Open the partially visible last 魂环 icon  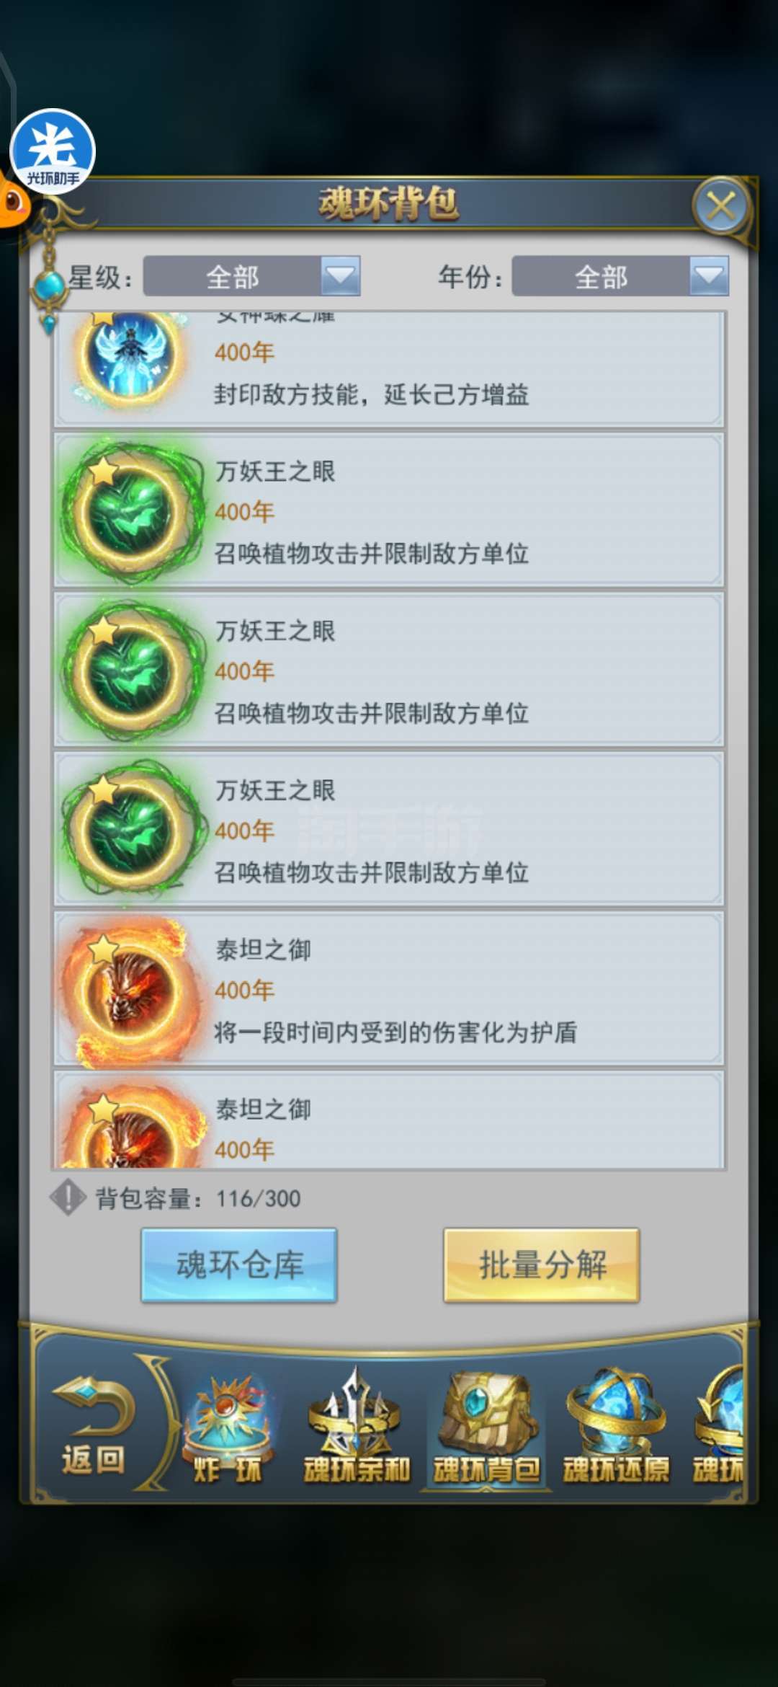click(718, 1427)
